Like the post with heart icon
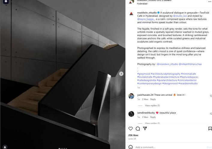 [x=130, y=128]
